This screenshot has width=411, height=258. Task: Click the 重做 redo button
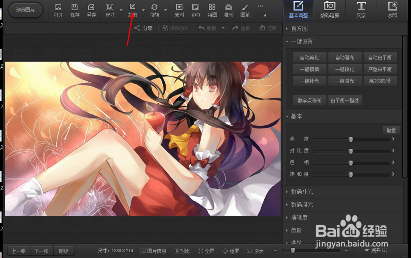coord(241,28)
